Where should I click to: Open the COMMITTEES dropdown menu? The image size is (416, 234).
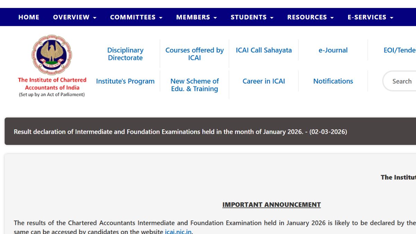[x=136, y=17]
